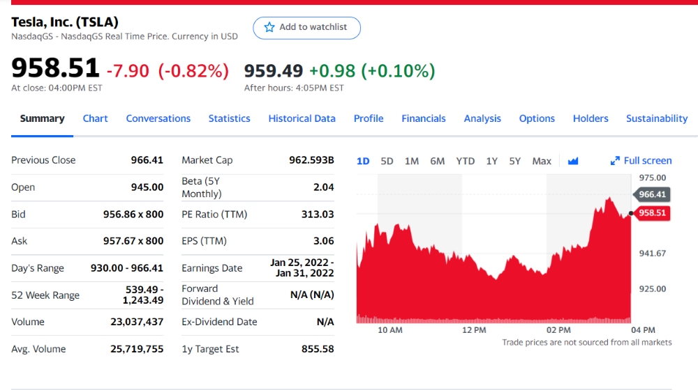This screenshot has height=390, width=698.
Task: View the Profile tab
Action: [x=369, y=118]
